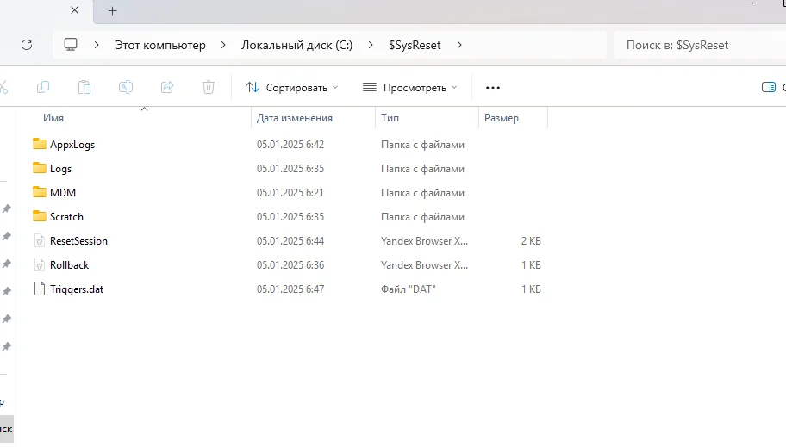
Task: Click the Paste toolbar icon
Action: tap(84, 87)
